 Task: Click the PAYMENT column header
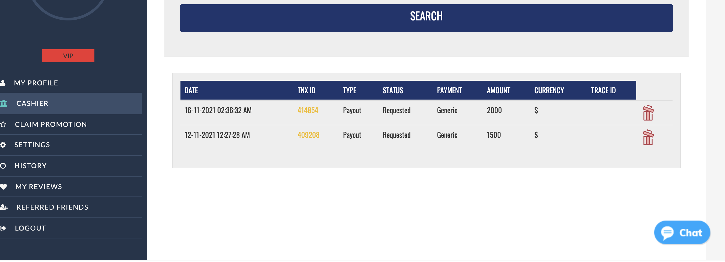coord(449,90)
